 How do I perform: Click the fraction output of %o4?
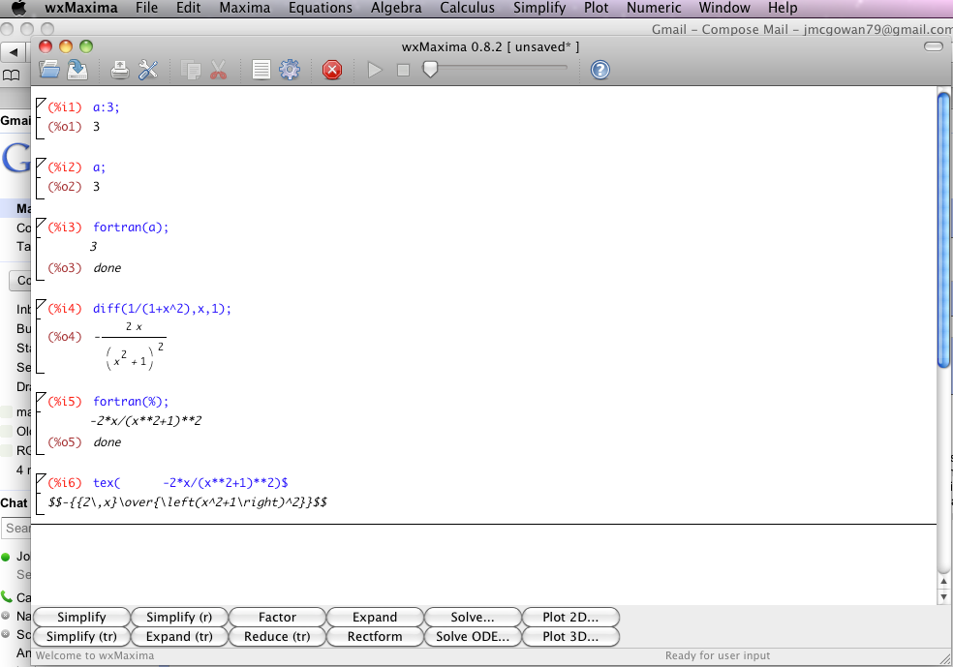pos(131,346)
